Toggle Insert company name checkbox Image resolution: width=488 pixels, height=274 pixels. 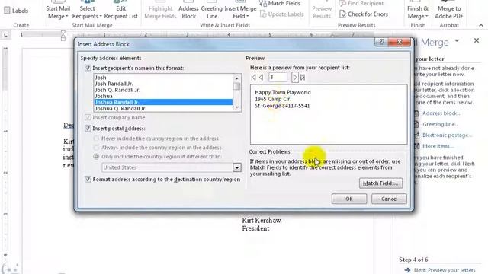click(x=88, y=117)
